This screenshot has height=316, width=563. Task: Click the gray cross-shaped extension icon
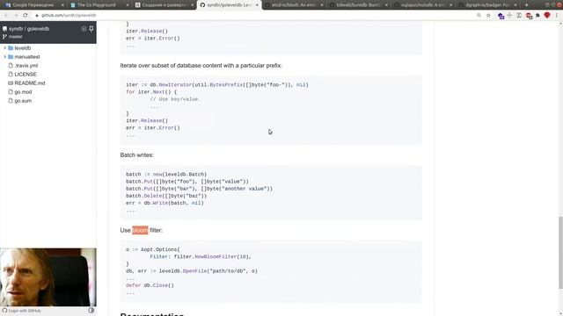pyautogui.click(x=509, y=16)
